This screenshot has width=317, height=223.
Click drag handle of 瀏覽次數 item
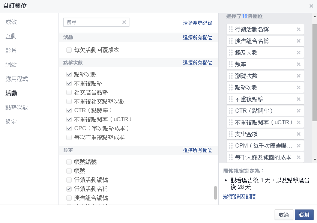[x=231, y=76]
